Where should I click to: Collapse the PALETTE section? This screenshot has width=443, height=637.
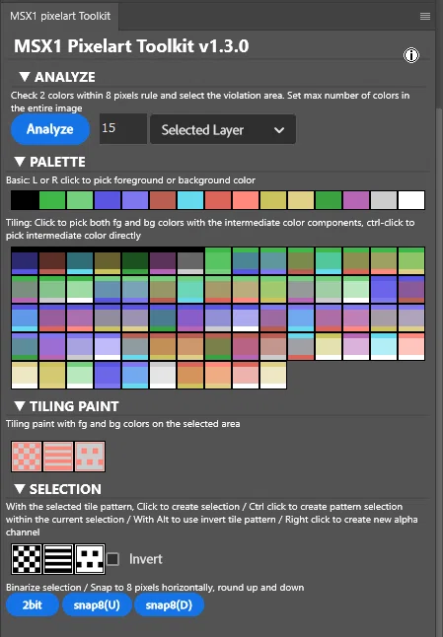(x=20, y=162)
